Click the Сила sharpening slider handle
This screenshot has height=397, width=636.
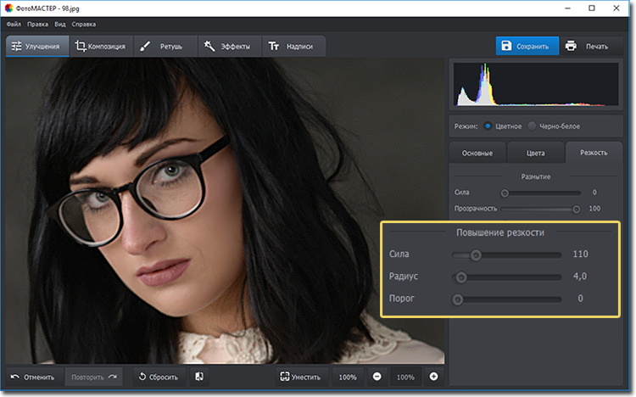tap(476, 254)
